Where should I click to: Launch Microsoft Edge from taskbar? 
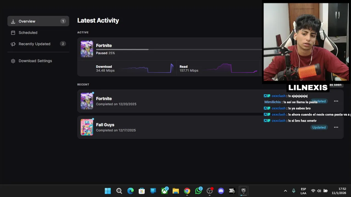point(130,191)
